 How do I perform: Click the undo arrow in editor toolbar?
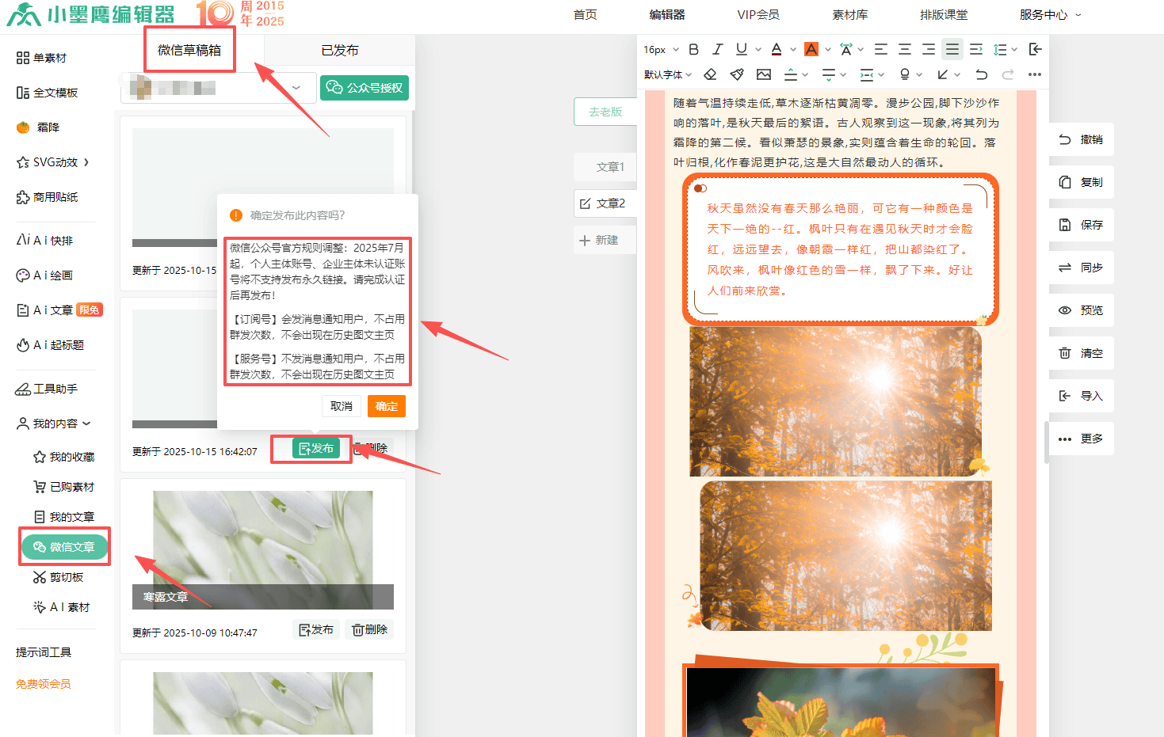[x=982, y=74]
